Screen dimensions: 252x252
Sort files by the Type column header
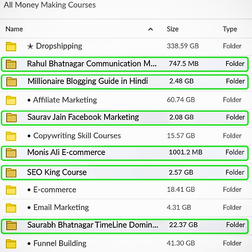[x=230, y=29]
